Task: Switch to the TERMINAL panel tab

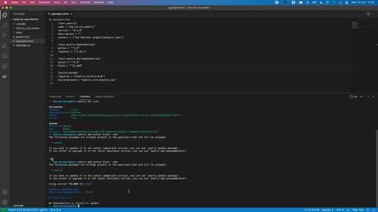Action: pyautogui.click(x=85, y=97)
